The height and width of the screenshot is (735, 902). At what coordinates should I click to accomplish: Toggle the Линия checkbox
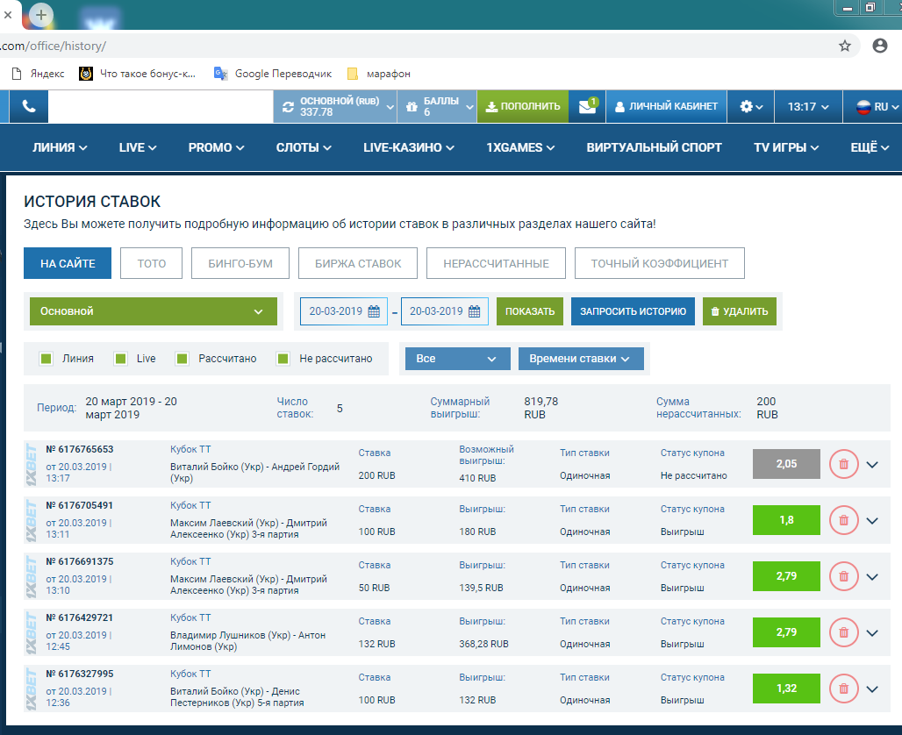(x=47, y=359)
